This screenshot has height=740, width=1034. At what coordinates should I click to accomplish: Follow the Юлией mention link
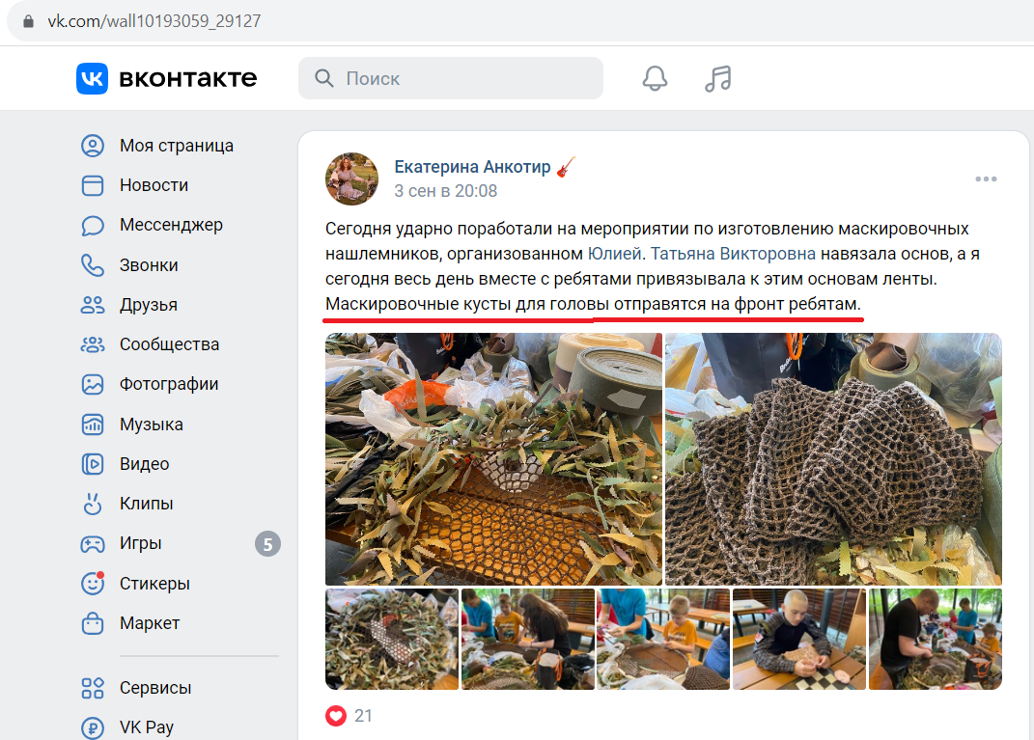click(x=615, y=254)
